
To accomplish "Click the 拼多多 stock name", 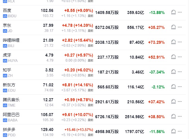I will [x=9, y=129].
